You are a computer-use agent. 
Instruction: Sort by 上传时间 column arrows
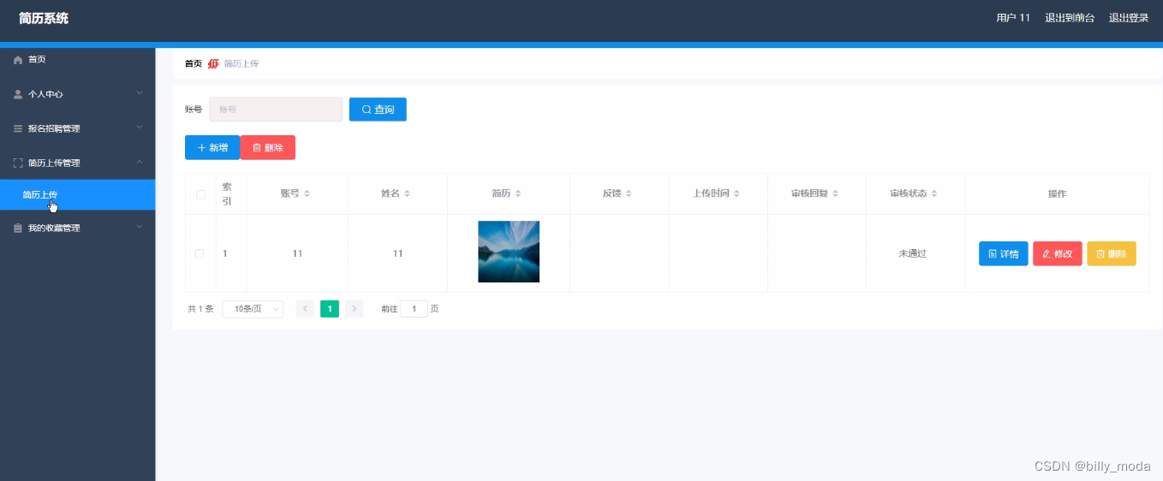point(737,194)
